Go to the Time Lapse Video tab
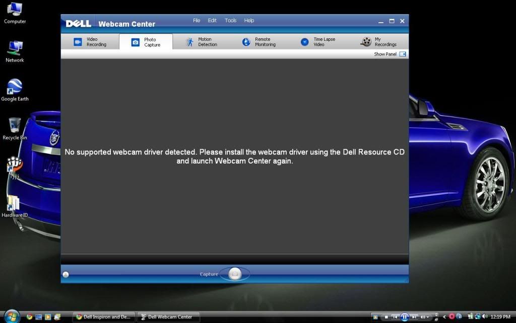516x323 pixels. (x=318, y=42)
